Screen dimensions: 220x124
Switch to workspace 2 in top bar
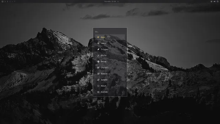(x=8, y=1)
